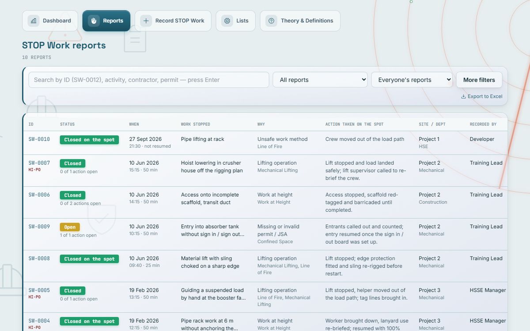This screenshot has width=530, height=331.
Task: Click the Closed badge of SW-0006
Action: pyautogui.click(x=72, y=195)
